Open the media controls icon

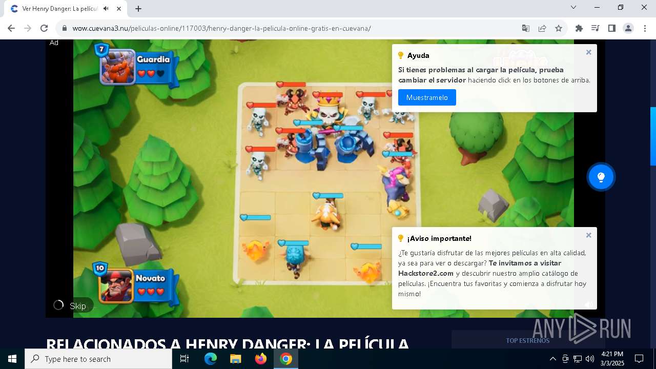tap(596, 28)
